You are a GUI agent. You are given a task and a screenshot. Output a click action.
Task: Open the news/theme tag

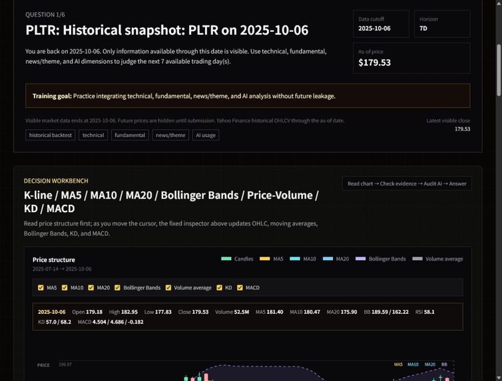tap(170, 135)
